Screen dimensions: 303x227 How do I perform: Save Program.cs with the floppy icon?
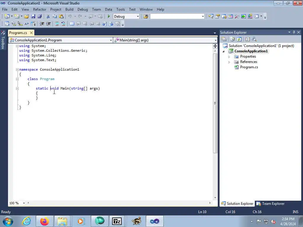click(33, 17)
